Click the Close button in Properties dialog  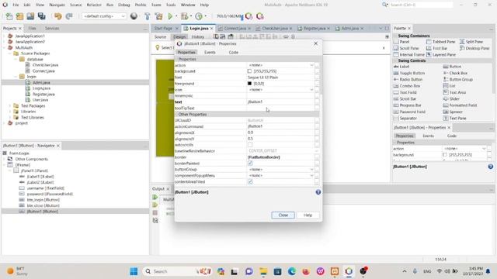click(x=283, y=215)
